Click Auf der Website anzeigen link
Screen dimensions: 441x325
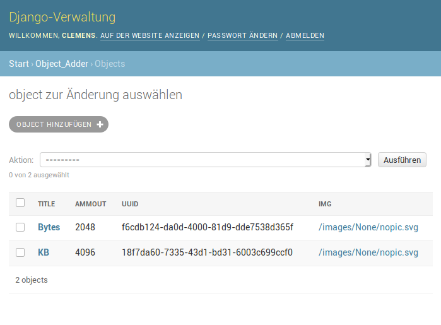(150, 36)
